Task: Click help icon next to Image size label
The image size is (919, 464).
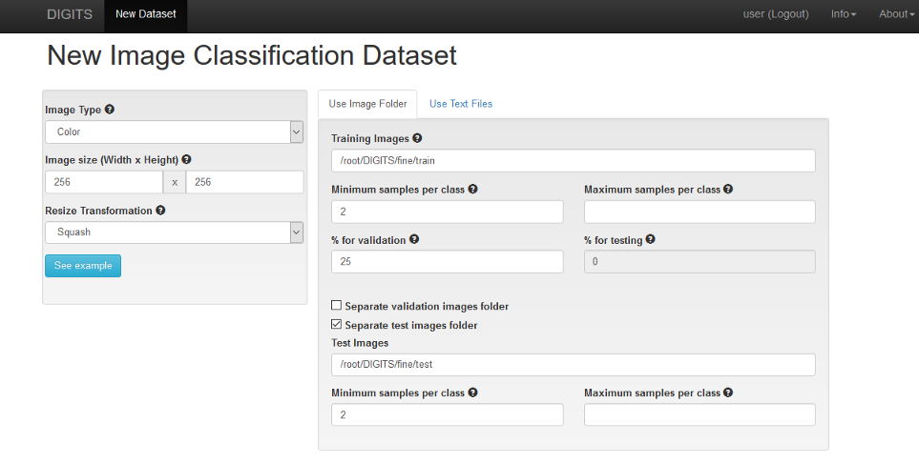Action: 186,160
